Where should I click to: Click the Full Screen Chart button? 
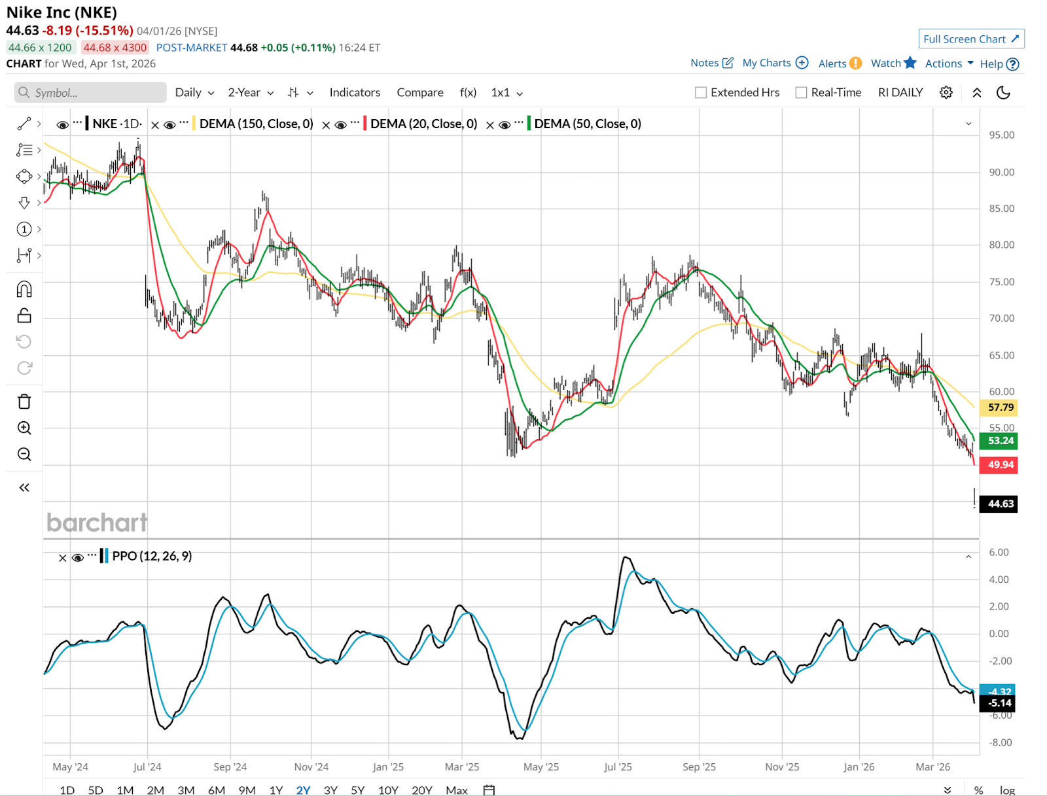point(971,39)
